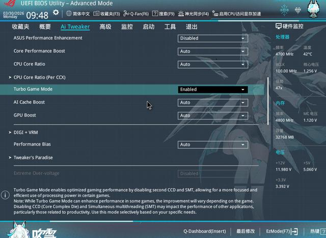Viewport: 326px width, 238px height.
Task: Click the EzMode exit arrow icon
Action: 294,231
